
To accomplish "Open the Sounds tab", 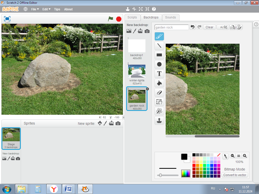I will tap(170, 17).
